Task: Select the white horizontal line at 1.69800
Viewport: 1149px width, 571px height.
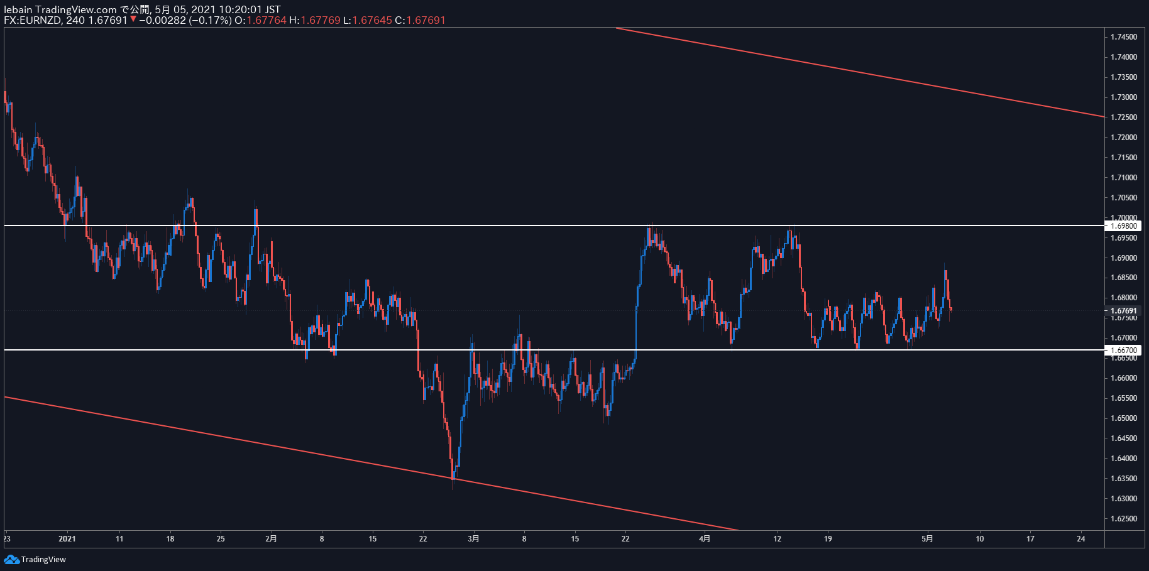Action: pyautogui.click(x=553, y=226)
